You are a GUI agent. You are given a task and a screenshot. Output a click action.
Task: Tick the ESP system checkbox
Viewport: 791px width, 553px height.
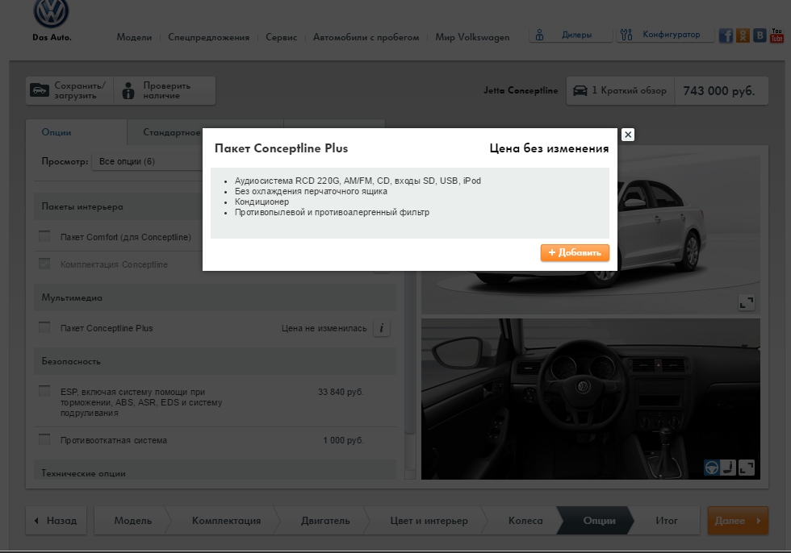click(x=44, y=391)
